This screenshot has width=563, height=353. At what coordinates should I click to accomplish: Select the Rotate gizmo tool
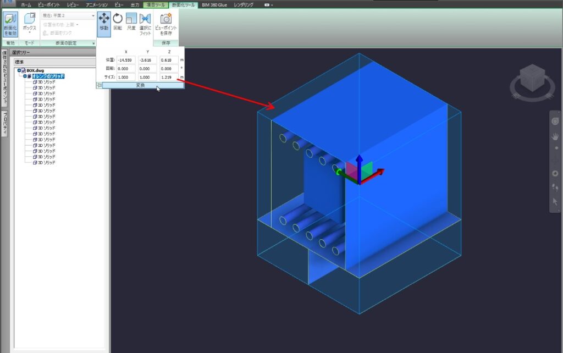[117, 20]
